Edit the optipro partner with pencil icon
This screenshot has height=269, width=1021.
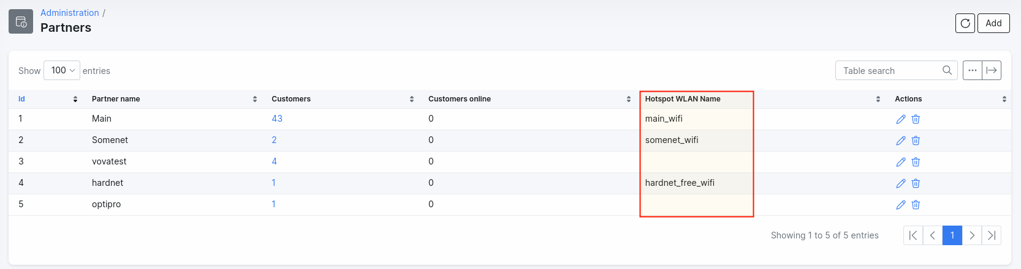coord(900,205)
